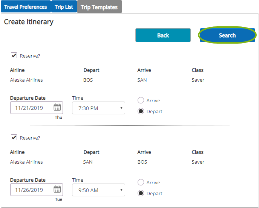Select the Trip Templates tab
The height and width of the screenshot is (208, 259).
coord(100,7)
